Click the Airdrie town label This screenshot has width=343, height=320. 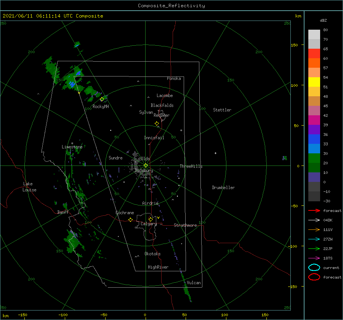[x=150, y=203]
